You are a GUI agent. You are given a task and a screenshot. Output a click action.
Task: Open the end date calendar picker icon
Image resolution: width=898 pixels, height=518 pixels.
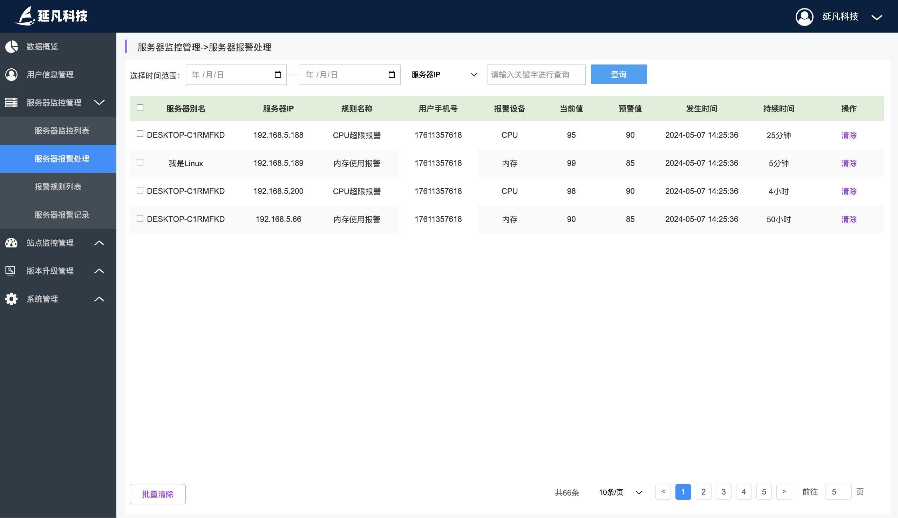(x=392, y=74)
